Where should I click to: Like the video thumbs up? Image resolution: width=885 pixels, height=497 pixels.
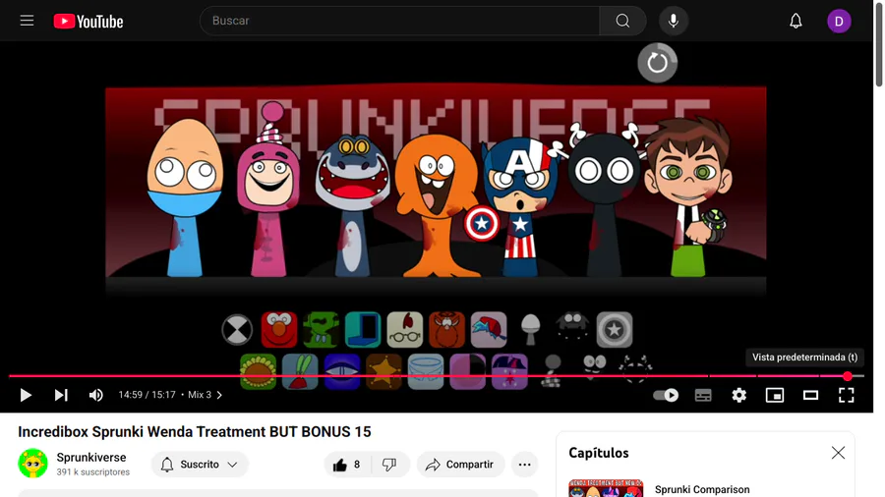(x=346, y=465)
